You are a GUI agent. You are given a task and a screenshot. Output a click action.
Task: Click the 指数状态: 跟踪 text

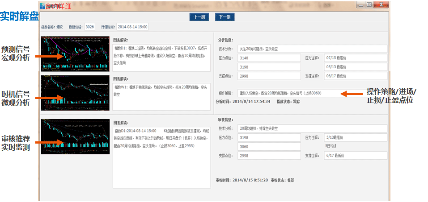pos(288,102)
